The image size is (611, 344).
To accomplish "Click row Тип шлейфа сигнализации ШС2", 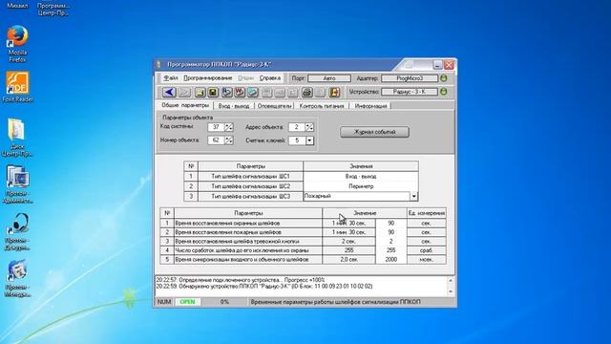I will click(x=250, y=186).
